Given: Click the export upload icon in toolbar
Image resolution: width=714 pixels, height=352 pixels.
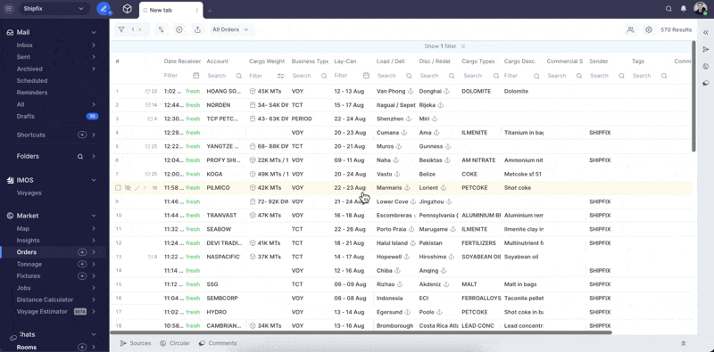Looking at the screenshot, I should click(197, 29).
